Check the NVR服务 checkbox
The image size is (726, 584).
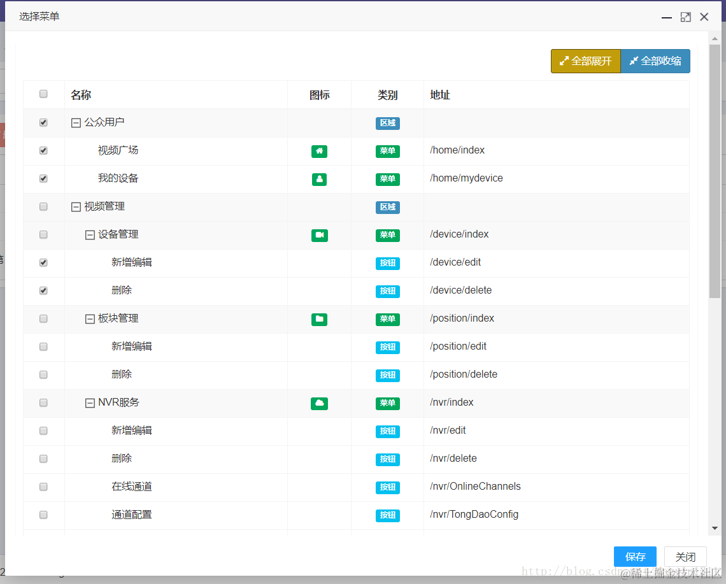pos(43,403)
